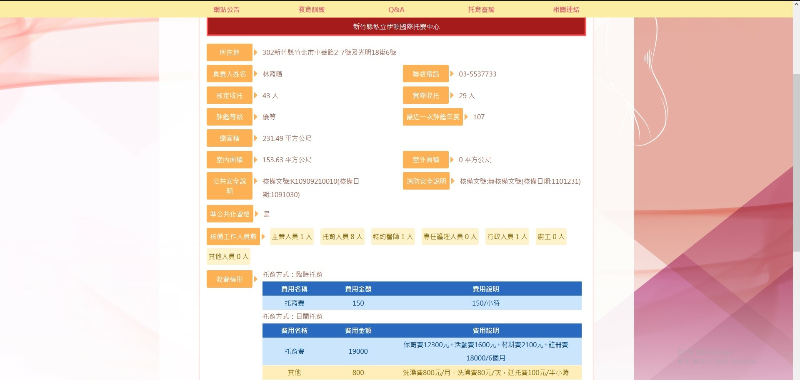800x380 pixels.
Task: Click the 最近一次評鑑年度 label
Action: coord(433,117)
